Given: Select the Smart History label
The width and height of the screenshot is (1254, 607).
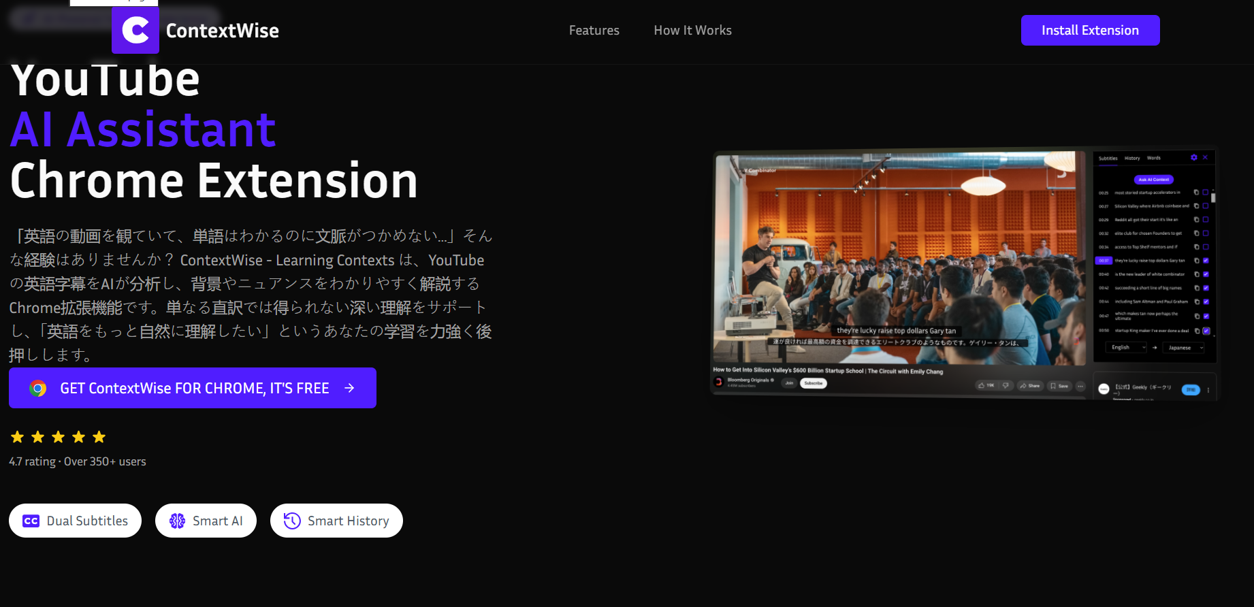Looking at the screenshot, I should [x=348, y=521].
